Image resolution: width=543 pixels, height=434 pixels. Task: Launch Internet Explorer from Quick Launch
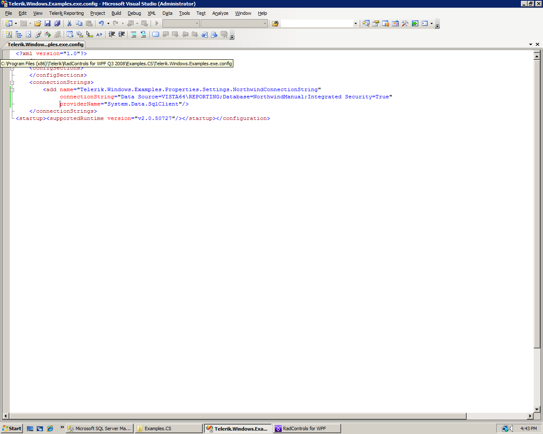[x=50, y=428]
